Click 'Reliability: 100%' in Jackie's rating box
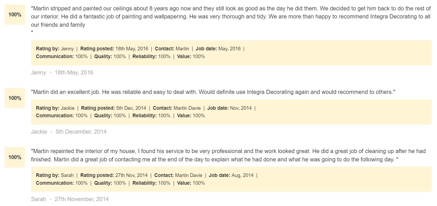Viewport: 437px width, 206px height. [151, 116]
